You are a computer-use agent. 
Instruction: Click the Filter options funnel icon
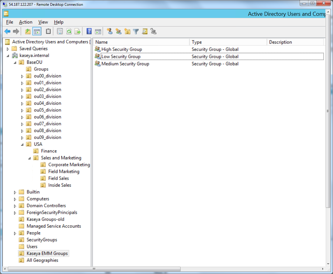point(136,31)
